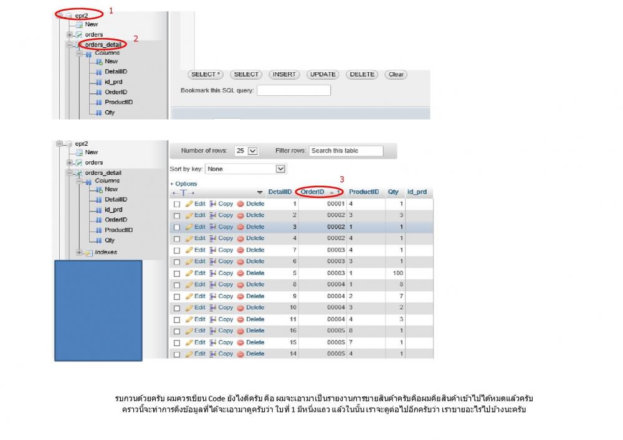Click new-column icon under Columns beside results table
Image resolution: width=623 pixels, height=440 pixels.
(99, 190)
